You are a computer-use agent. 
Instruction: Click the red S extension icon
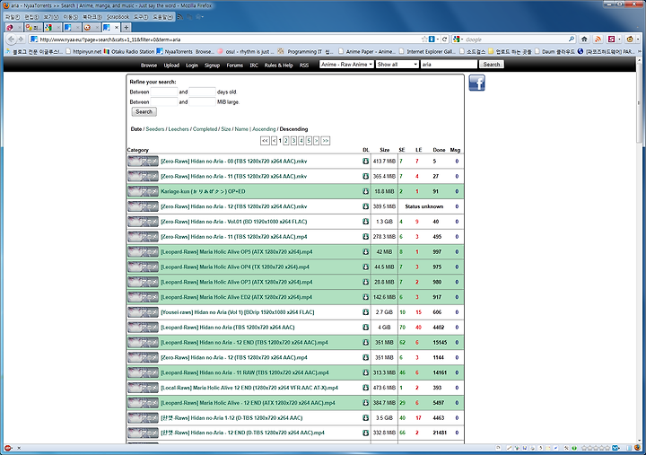tap(611, 39)
